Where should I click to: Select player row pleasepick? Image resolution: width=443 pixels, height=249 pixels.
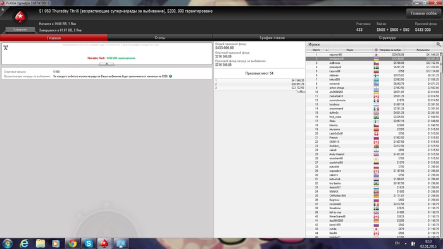pos(373,67)
